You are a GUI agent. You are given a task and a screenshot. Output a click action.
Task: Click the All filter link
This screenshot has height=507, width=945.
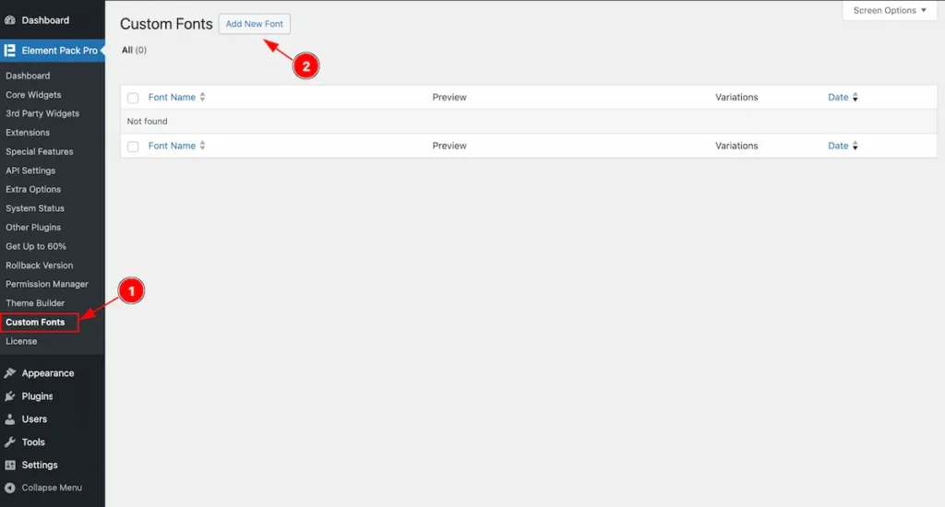[127, 50]
